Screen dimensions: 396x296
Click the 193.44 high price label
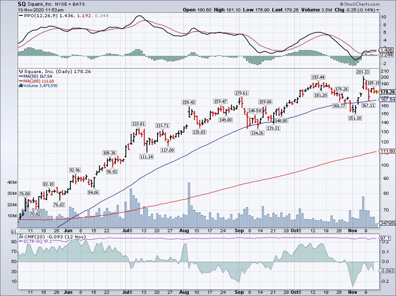pos(318,77)
